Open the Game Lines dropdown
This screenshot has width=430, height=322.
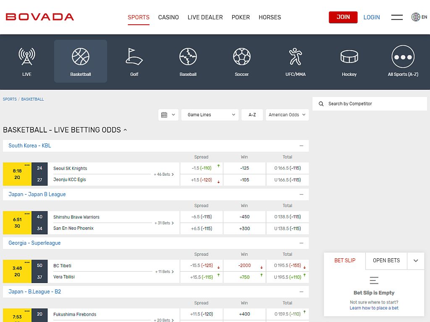[210, 115]
